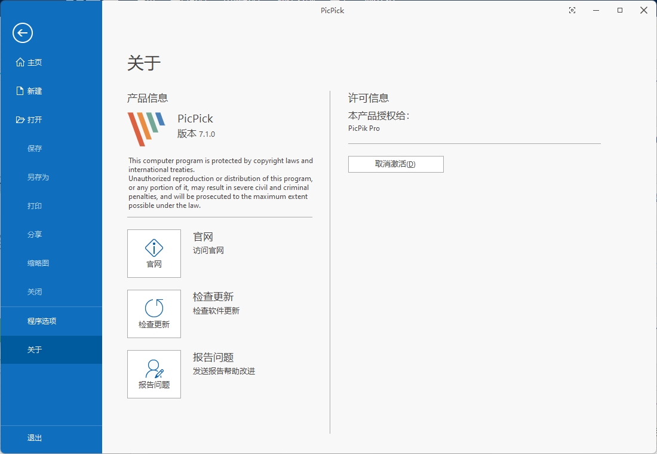Click the 取消激活 deactivate button

[395, 164]
